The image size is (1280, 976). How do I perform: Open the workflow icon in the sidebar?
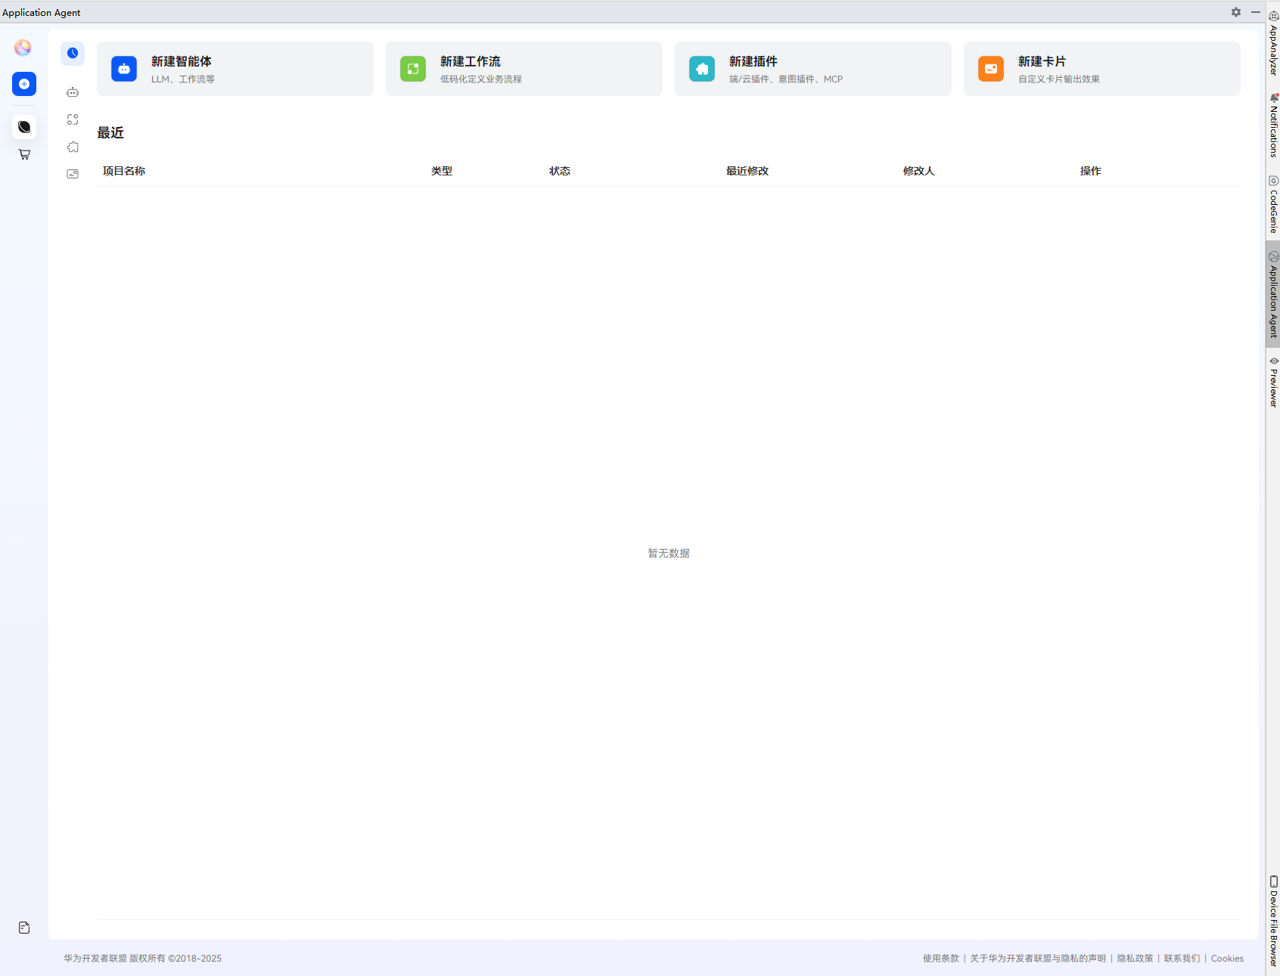coord(73,119)
